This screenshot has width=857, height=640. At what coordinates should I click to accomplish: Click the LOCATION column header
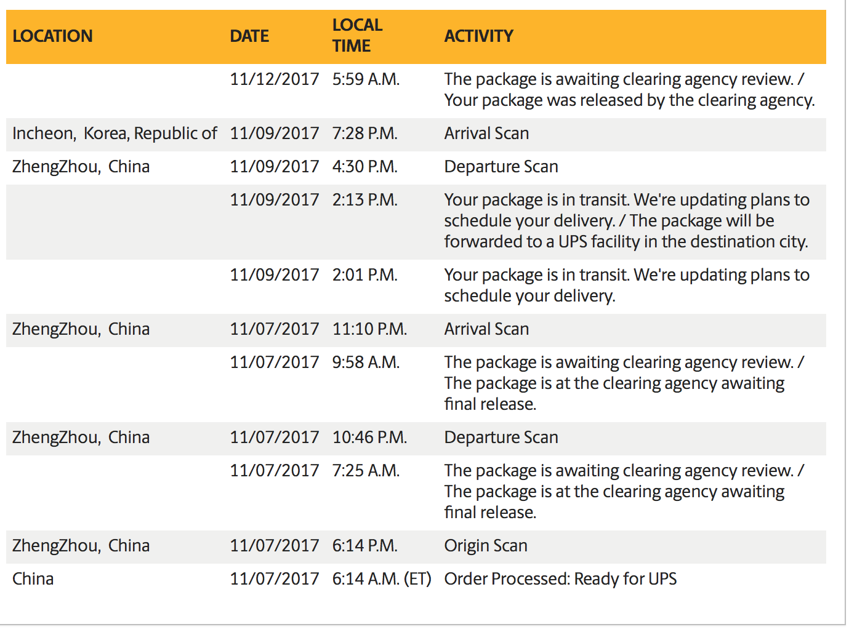click(52, 36)
